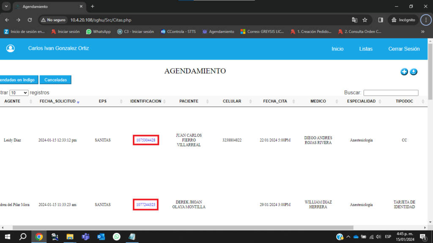The height and width of the screenshot is (243, 433).
Task: Expand the hidden bookmarks overflow chevron
Action: [x=422, y=32]
